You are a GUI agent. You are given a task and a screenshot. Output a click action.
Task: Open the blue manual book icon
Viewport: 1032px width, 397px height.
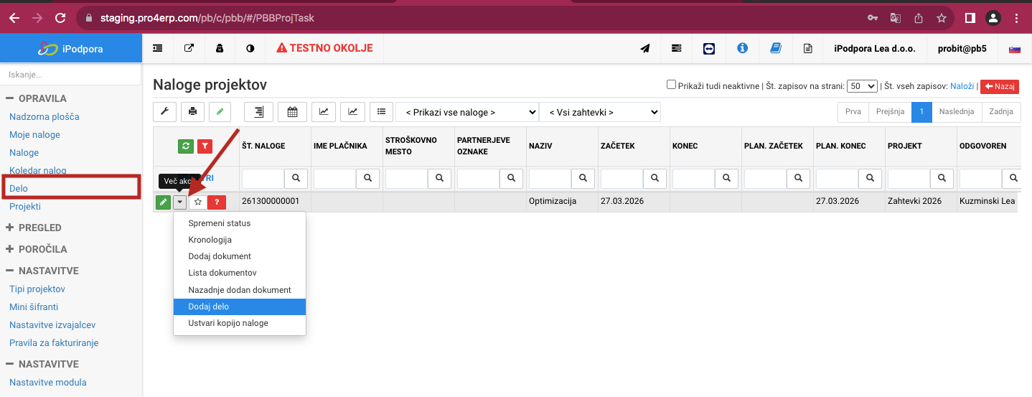(776, 48)
